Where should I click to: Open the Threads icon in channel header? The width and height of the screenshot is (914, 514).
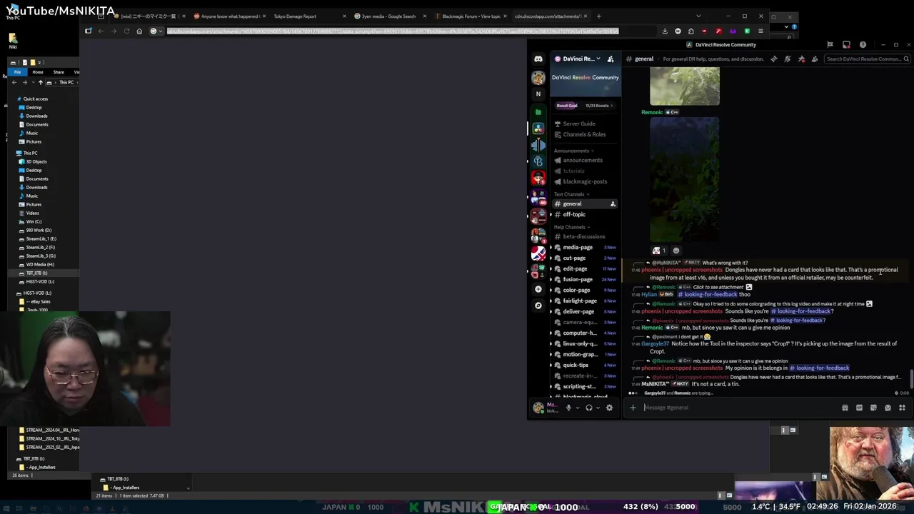pyautogui.click(x=774, y=59)
